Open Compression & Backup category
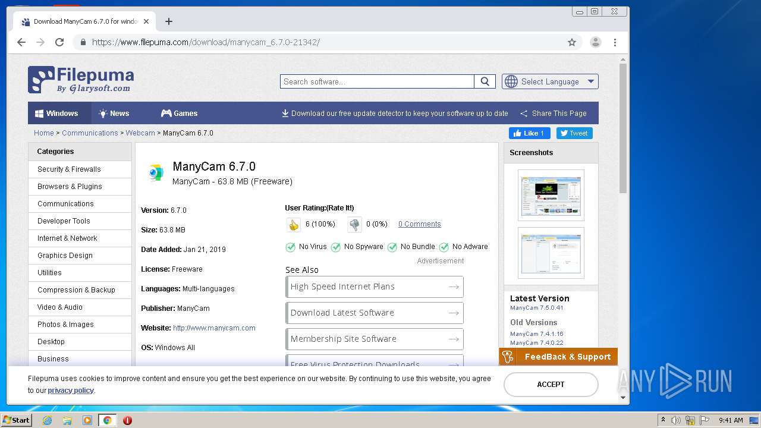This screenshot has height=428, width=761. tap(80, 289)
